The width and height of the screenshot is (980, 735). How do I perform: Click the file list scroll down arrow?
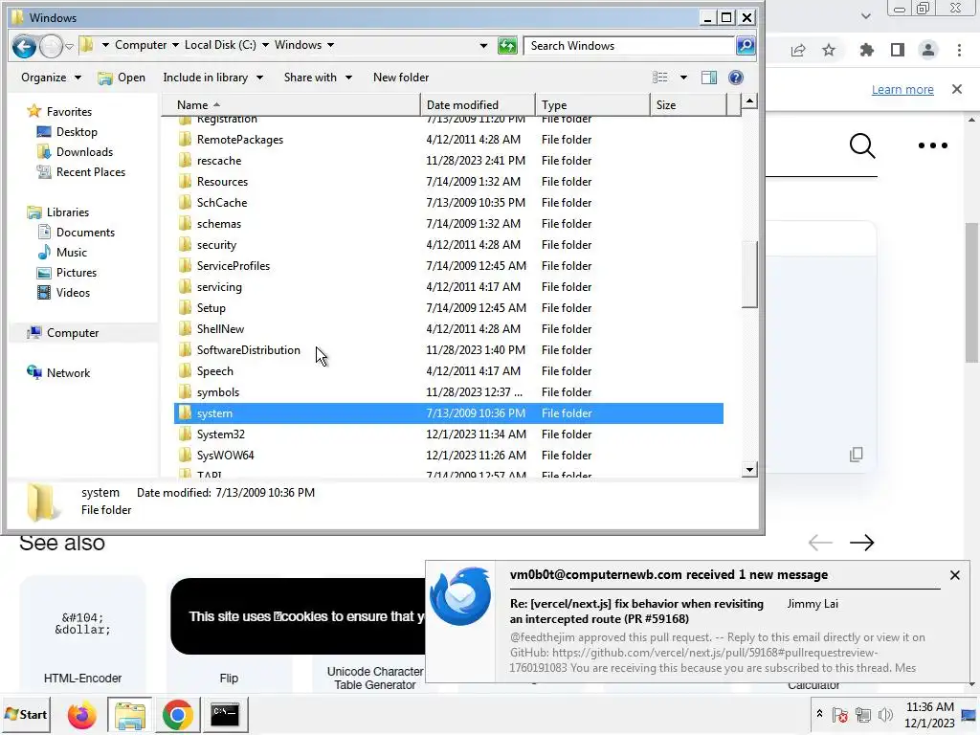click(x=748, y=469)
